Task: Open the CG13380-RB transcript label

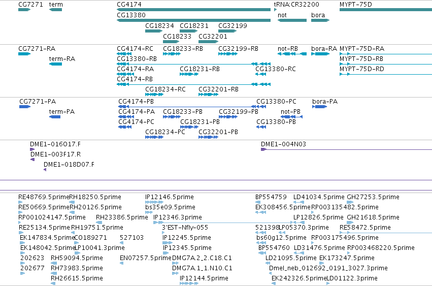Action: pos(137,59)
